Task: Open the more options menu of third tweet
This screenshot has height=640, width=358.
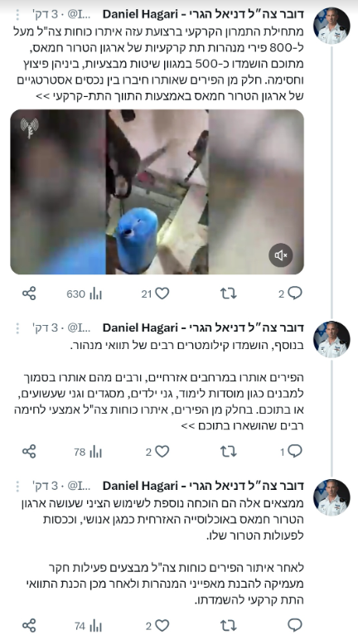Action: tap(17, 486)
